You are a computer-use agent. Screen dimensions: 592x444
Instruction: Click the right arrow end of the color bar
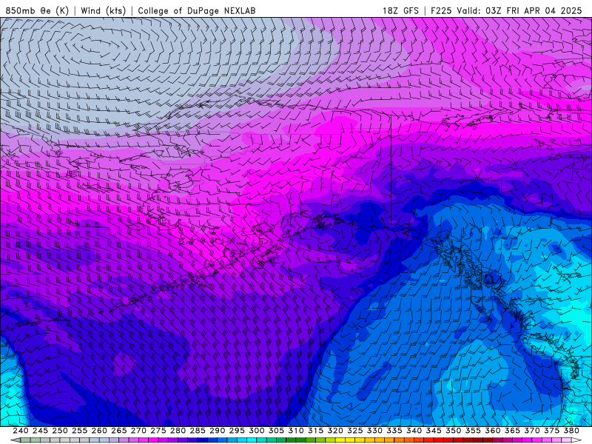tap(576, 440)
